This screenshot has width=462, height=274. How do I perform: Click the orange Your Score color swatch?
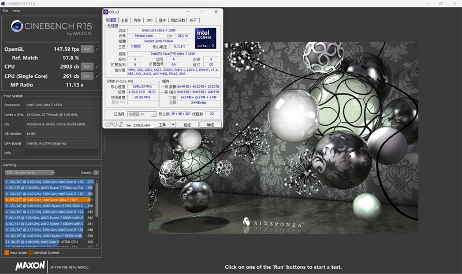pos(6,253)
